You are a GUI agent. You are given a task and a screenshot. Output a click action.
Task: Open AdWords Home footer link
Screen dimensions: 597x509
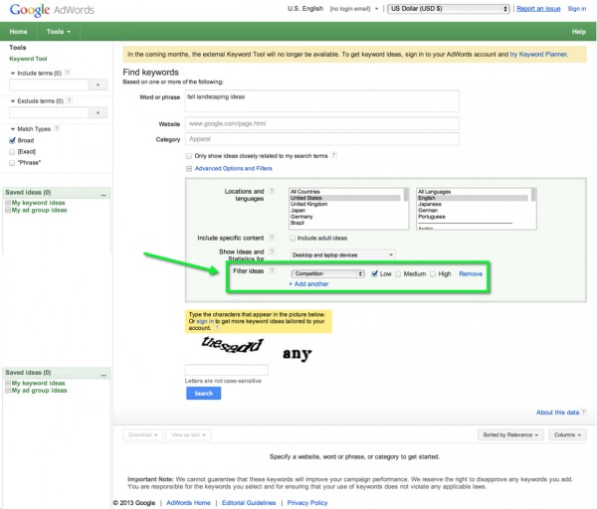click(188, 503)
